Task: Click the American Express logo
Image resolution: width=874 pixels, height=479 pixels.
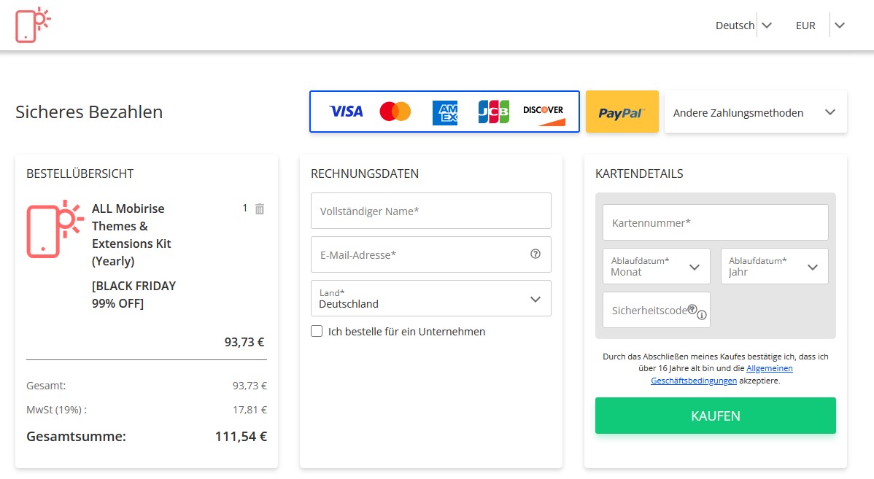Action: [445, 112]
